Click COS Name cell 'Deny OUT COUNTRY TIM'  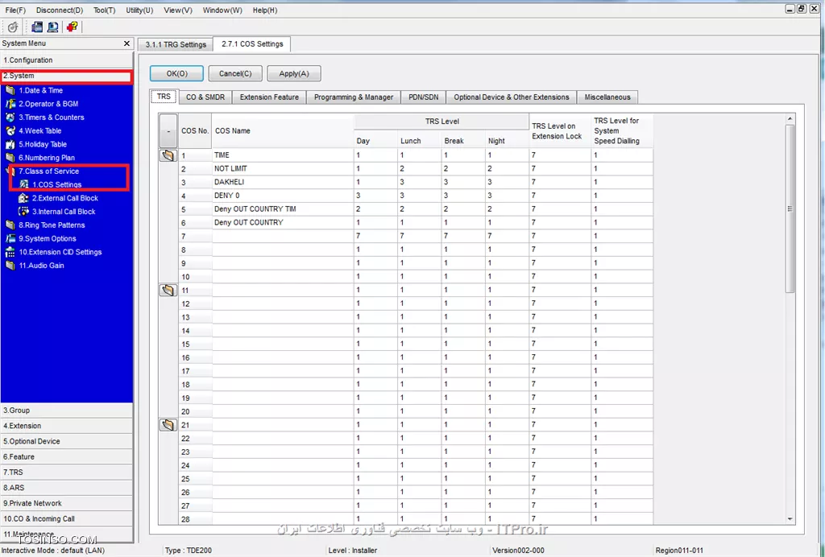click(x=283, y=209)
